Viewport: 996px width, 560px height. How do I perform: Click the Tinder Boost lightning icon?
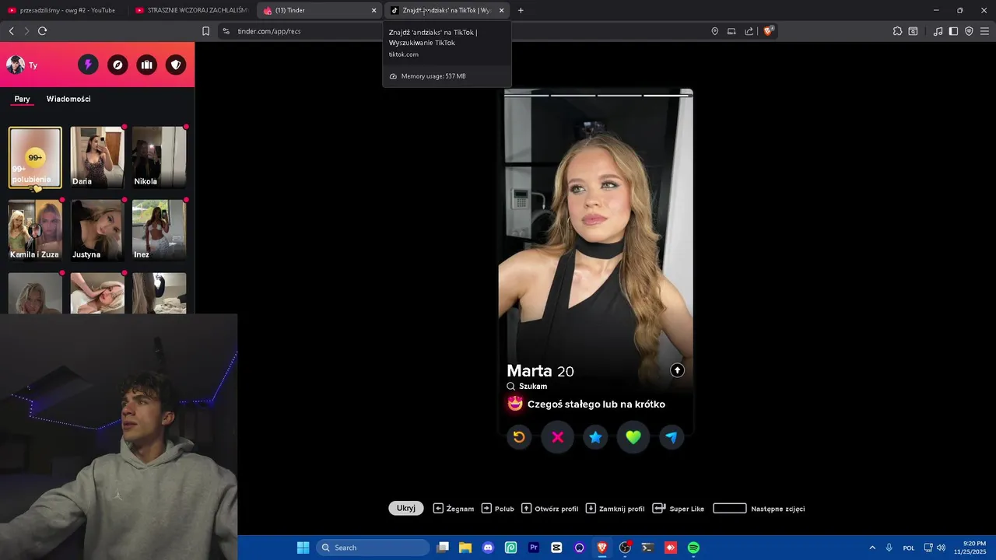click(88, 65)
